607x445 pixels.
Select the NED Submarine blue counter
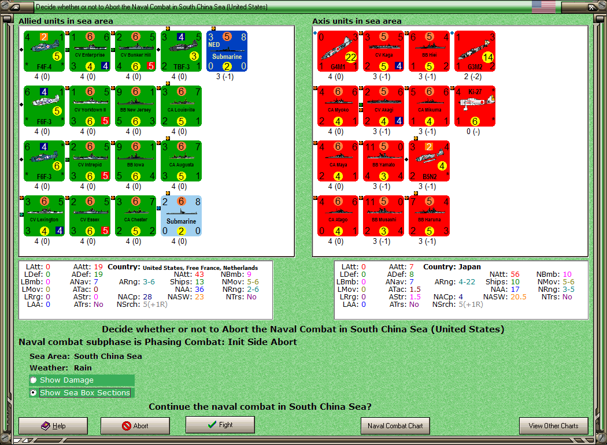pyautogui.click(x=227, y=51)
